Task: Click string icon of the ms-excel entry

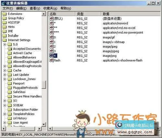Action: pos(51,27)
